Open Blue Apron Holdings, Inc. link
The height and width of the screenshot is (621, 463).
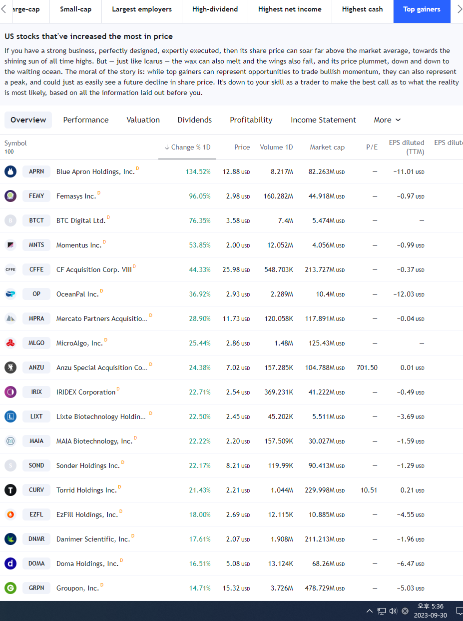tap(95, 172)
